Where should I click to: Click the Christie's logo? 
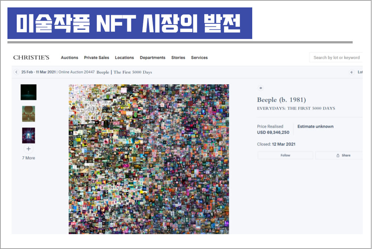pos(31,58)
